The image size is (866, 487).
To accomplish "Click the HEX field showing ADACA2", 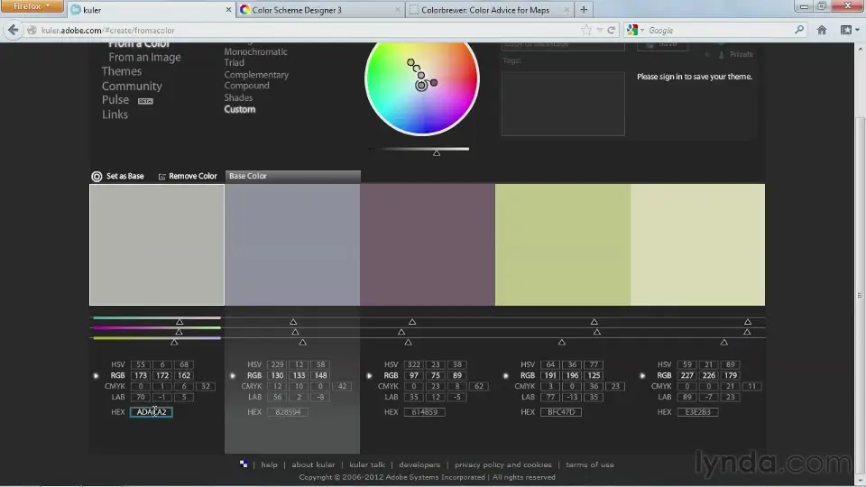I will click(152, 412).
